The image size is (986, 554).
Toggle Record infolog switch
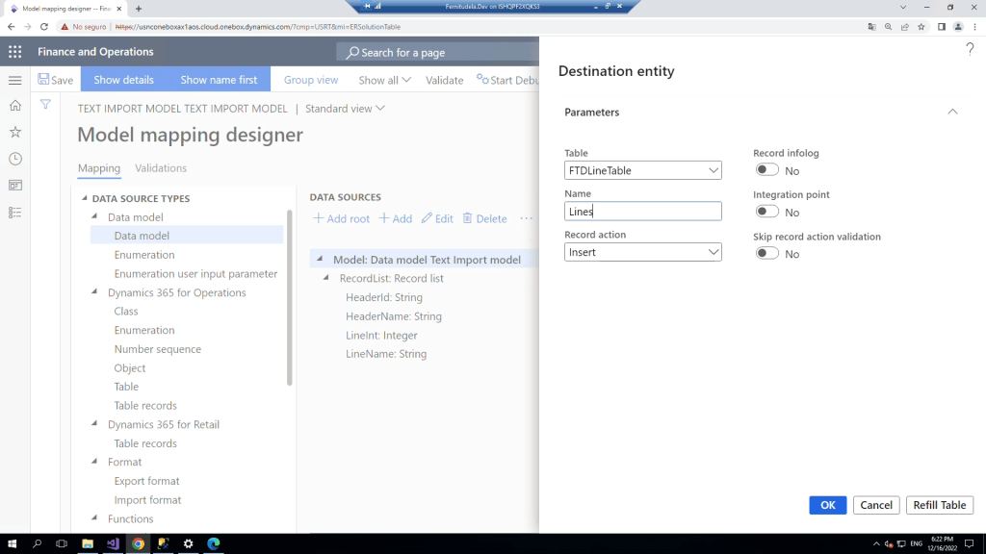[766, 170]
